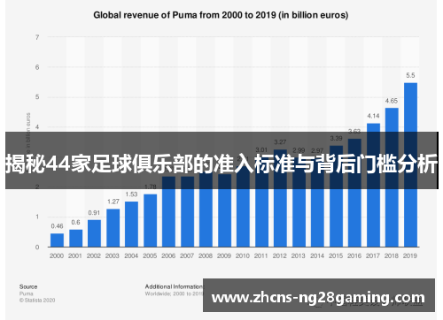Click the value label 4.14
The width and height of the screenshot is (443, 320).
(373, 116)
